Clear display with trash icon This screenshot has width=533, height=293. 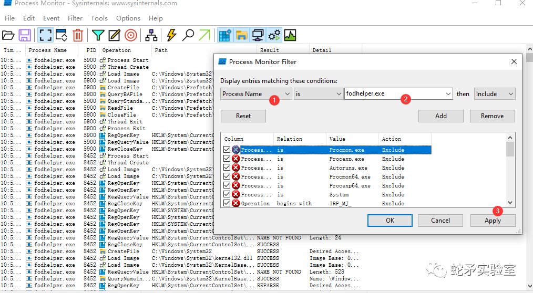click(x=78, y=35)
